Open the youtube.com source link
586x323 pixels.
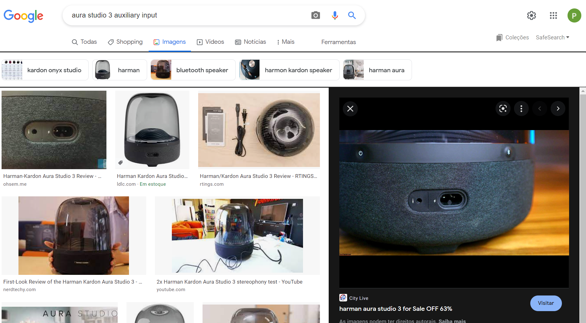point(171,290)
